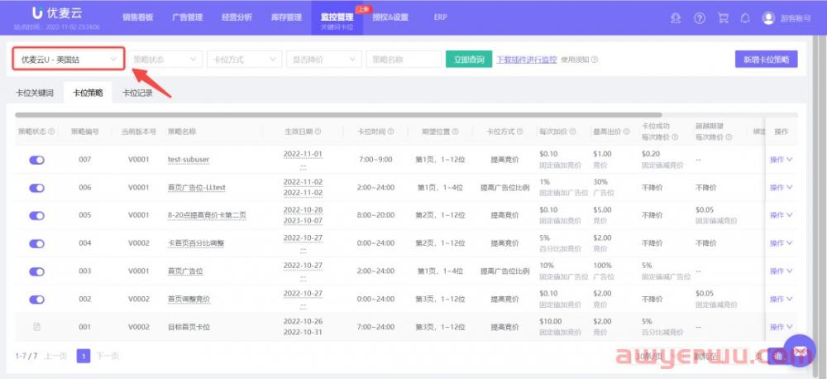Open strategy name link 首页广告位-LLtest
Viewport: 827px width, 379px height.
(197, 187)
